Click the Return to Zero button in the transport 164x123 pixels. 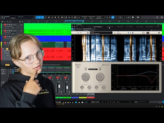(73, 102)
